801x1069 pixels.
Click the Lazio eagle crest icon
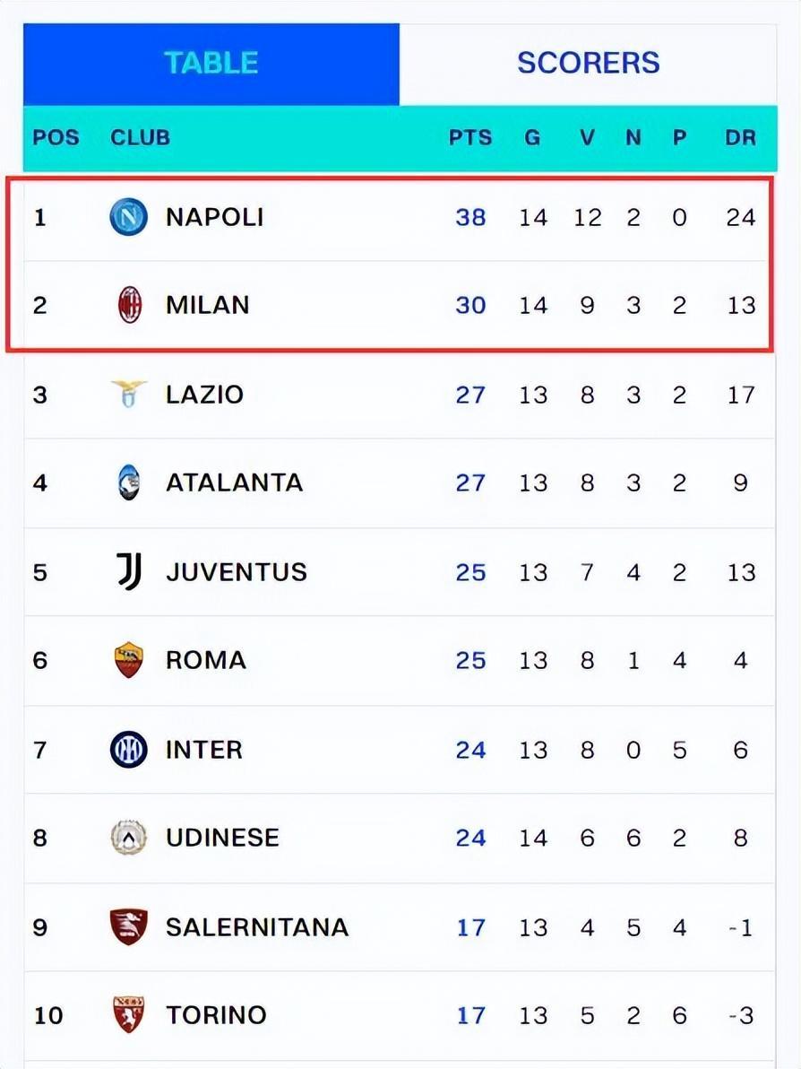tap(129, 394)
